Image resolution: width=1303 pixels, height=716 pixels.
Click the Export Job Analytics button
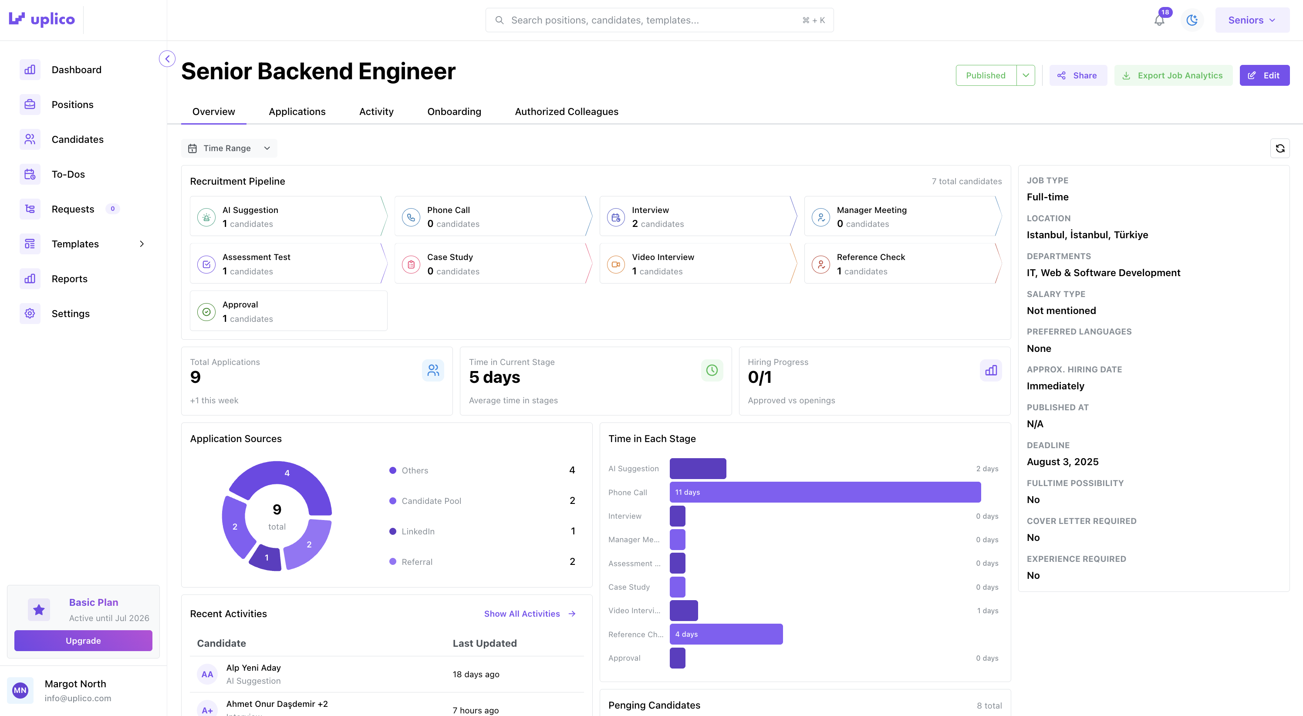point(1173,75)
